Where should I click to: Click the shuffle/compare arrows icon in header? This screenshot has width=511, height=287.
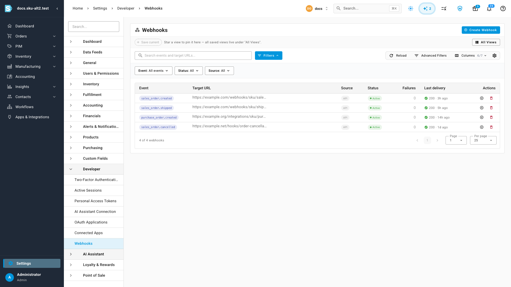(444, 9)
